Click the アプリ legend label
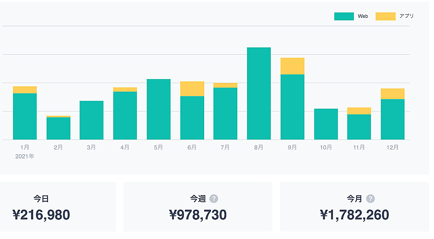The height and width of the screenshot is (239, 434). pyautogui.click(x=407, y=16)
